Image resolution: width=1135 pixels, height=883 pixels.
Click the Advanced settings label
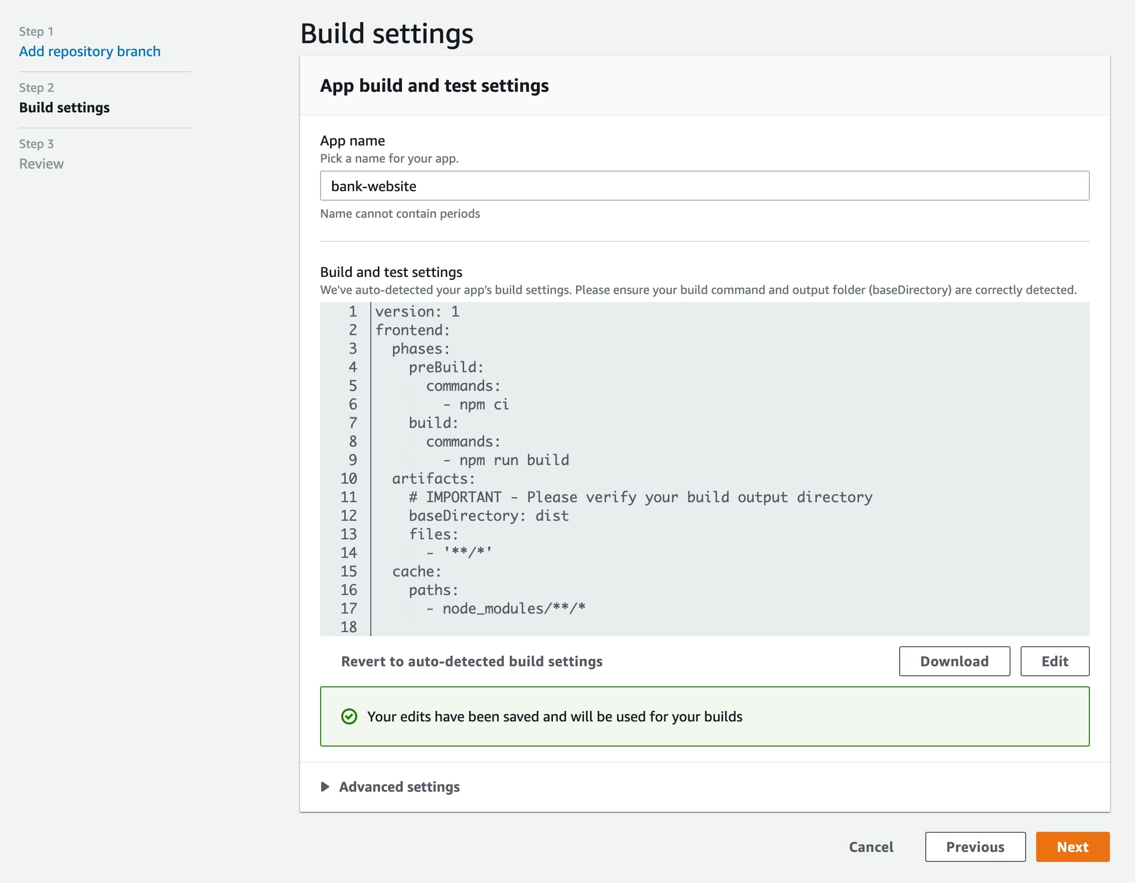click(399, 786)
